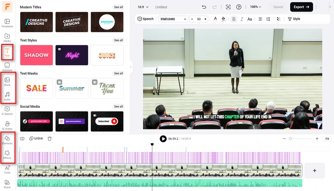Click the playhead marker on the timeline
The height and width of the screenshot is (191, 334).
pos(152,144)
